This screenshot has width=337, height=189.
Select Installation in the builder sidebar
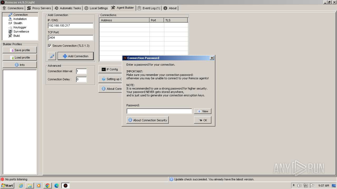pos(20,19)
